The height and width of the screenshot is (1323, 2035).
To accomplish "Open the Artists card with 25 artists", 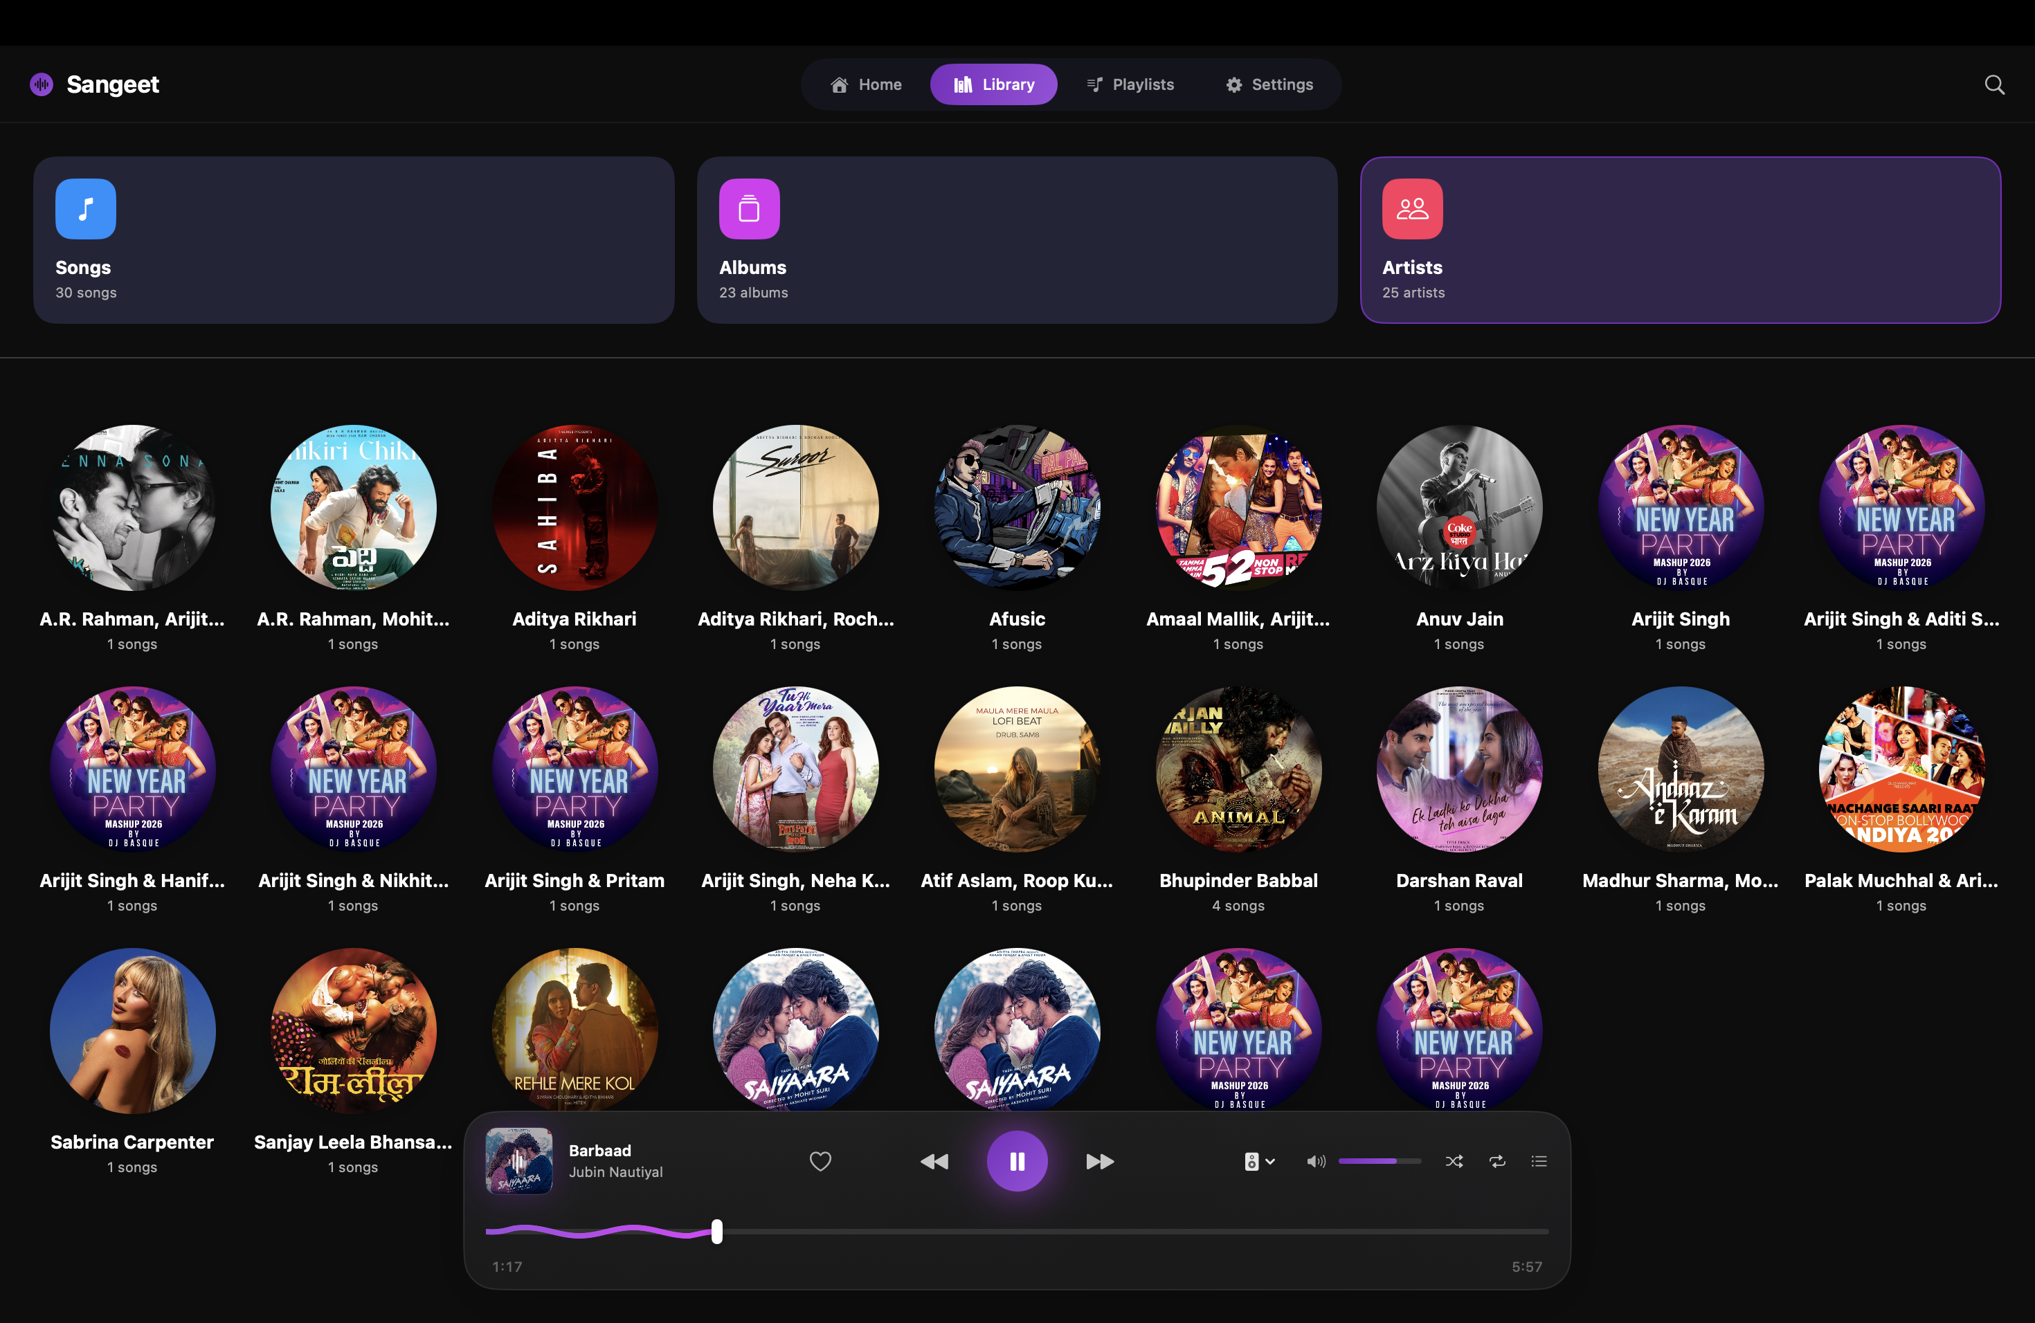I will [1680, 239].
